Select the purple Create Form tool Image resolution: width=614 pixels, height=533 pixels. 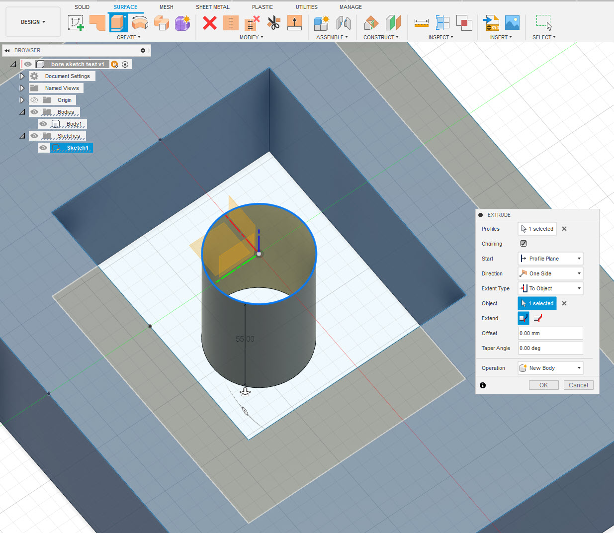[x=182, y=23]
